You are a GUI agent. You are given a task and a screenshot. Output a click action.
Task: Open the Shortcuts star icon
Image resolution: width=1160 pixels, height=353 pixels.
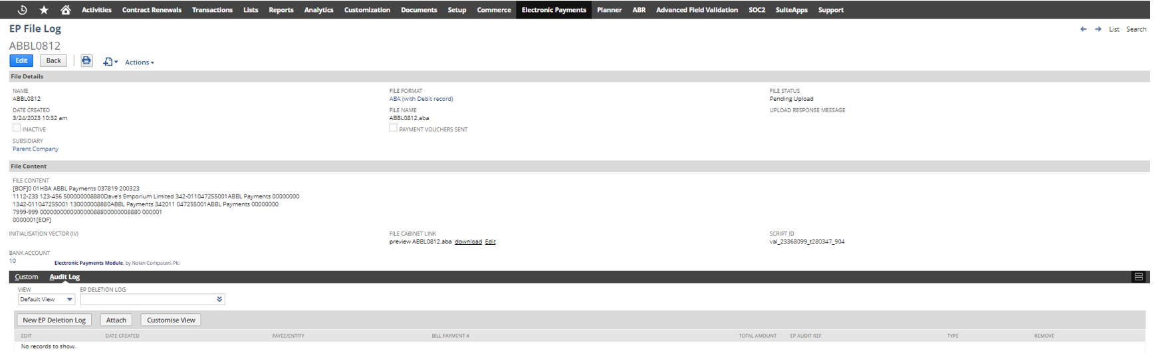coord(44,10)
